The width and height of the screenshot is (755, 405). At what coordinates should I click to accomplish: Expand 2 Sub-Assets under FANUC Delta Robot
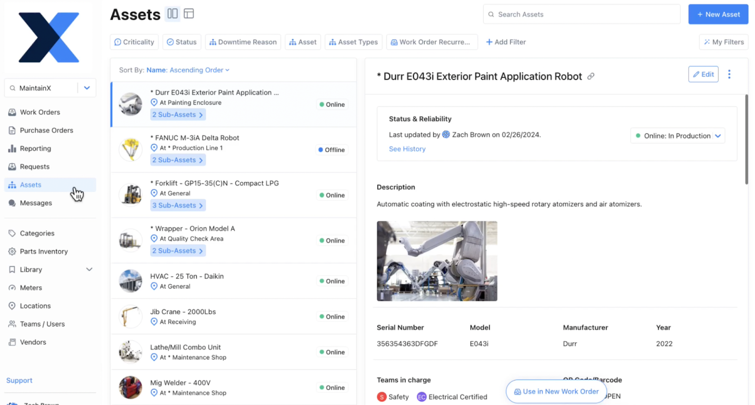[x=177, y=160]
